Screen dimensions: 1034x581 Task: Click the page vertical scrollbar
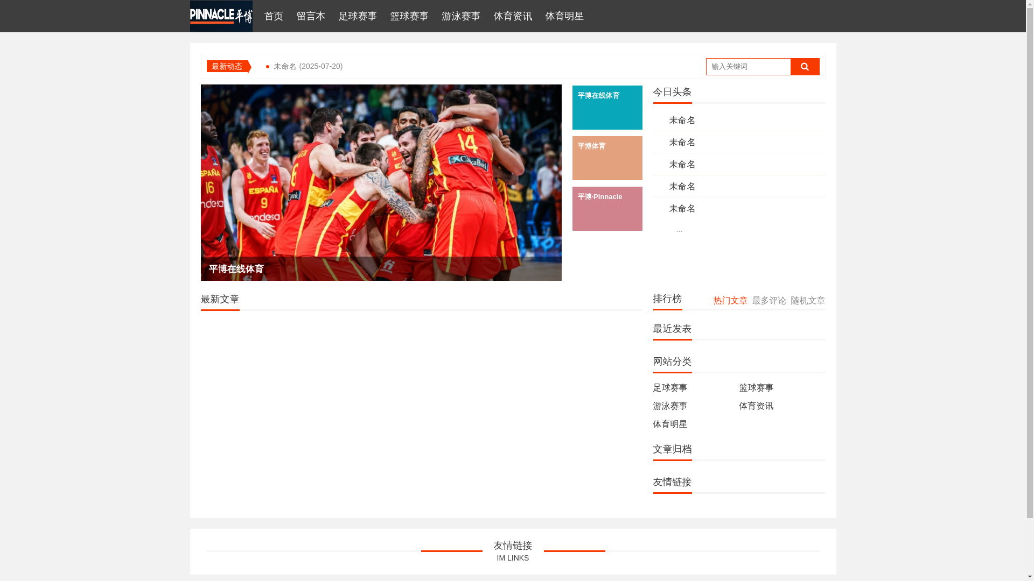[1030, 290]
